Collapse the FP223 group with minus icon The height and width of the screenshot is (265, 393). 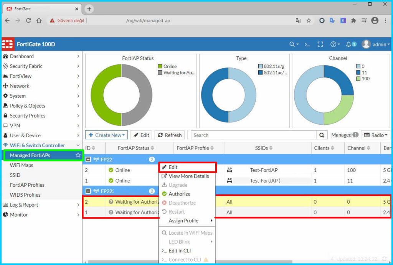(x=88, y=191)
